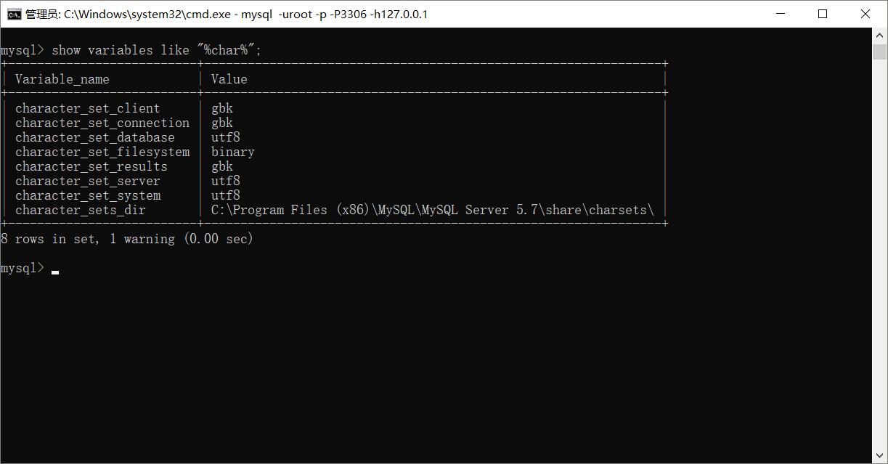
Task: Click the Variable_name column header
Action: coord(62,79)
